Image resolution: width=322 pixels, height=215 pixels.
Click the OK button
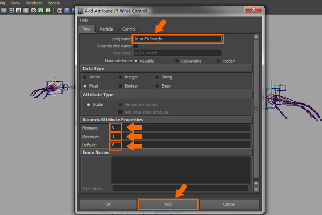[108, 204]
